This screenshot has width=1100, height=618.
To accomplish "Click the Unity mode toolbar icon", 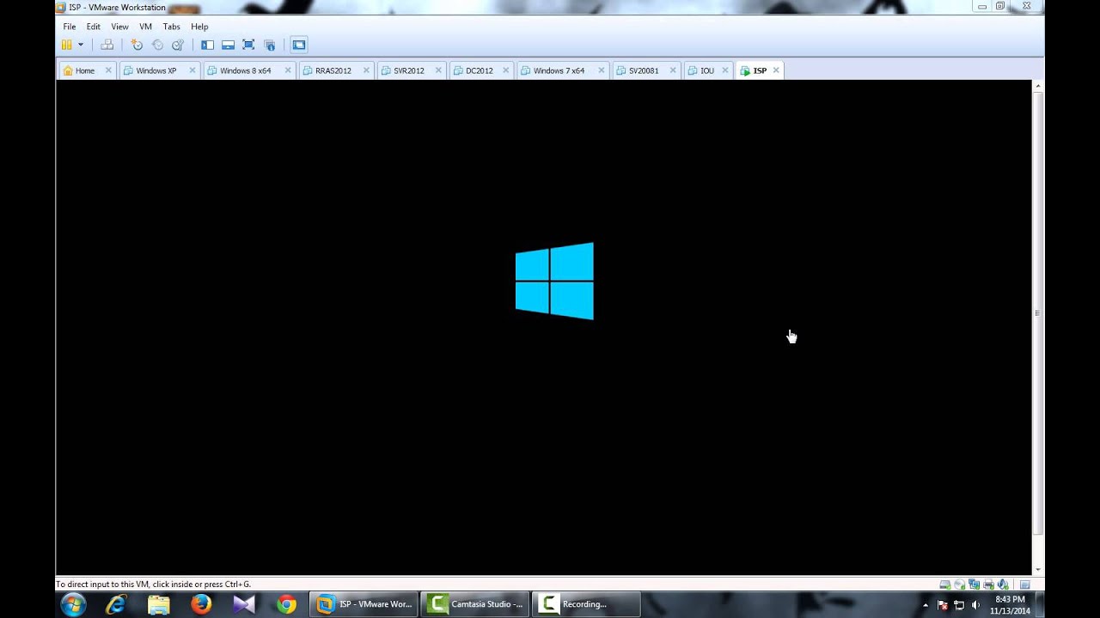I will coord(269,45).
